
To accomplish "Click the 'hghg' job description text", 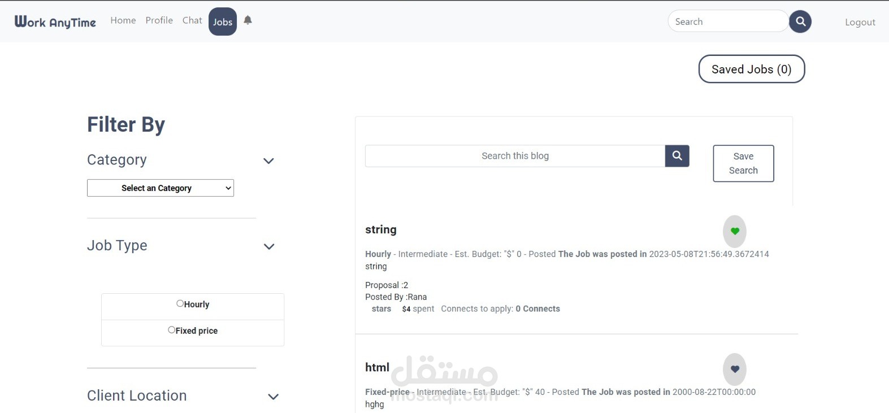I will (375, 404).
